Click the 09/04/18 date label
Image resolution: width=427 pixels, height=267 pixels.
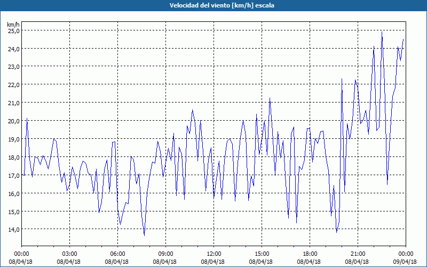click(405, 262)
